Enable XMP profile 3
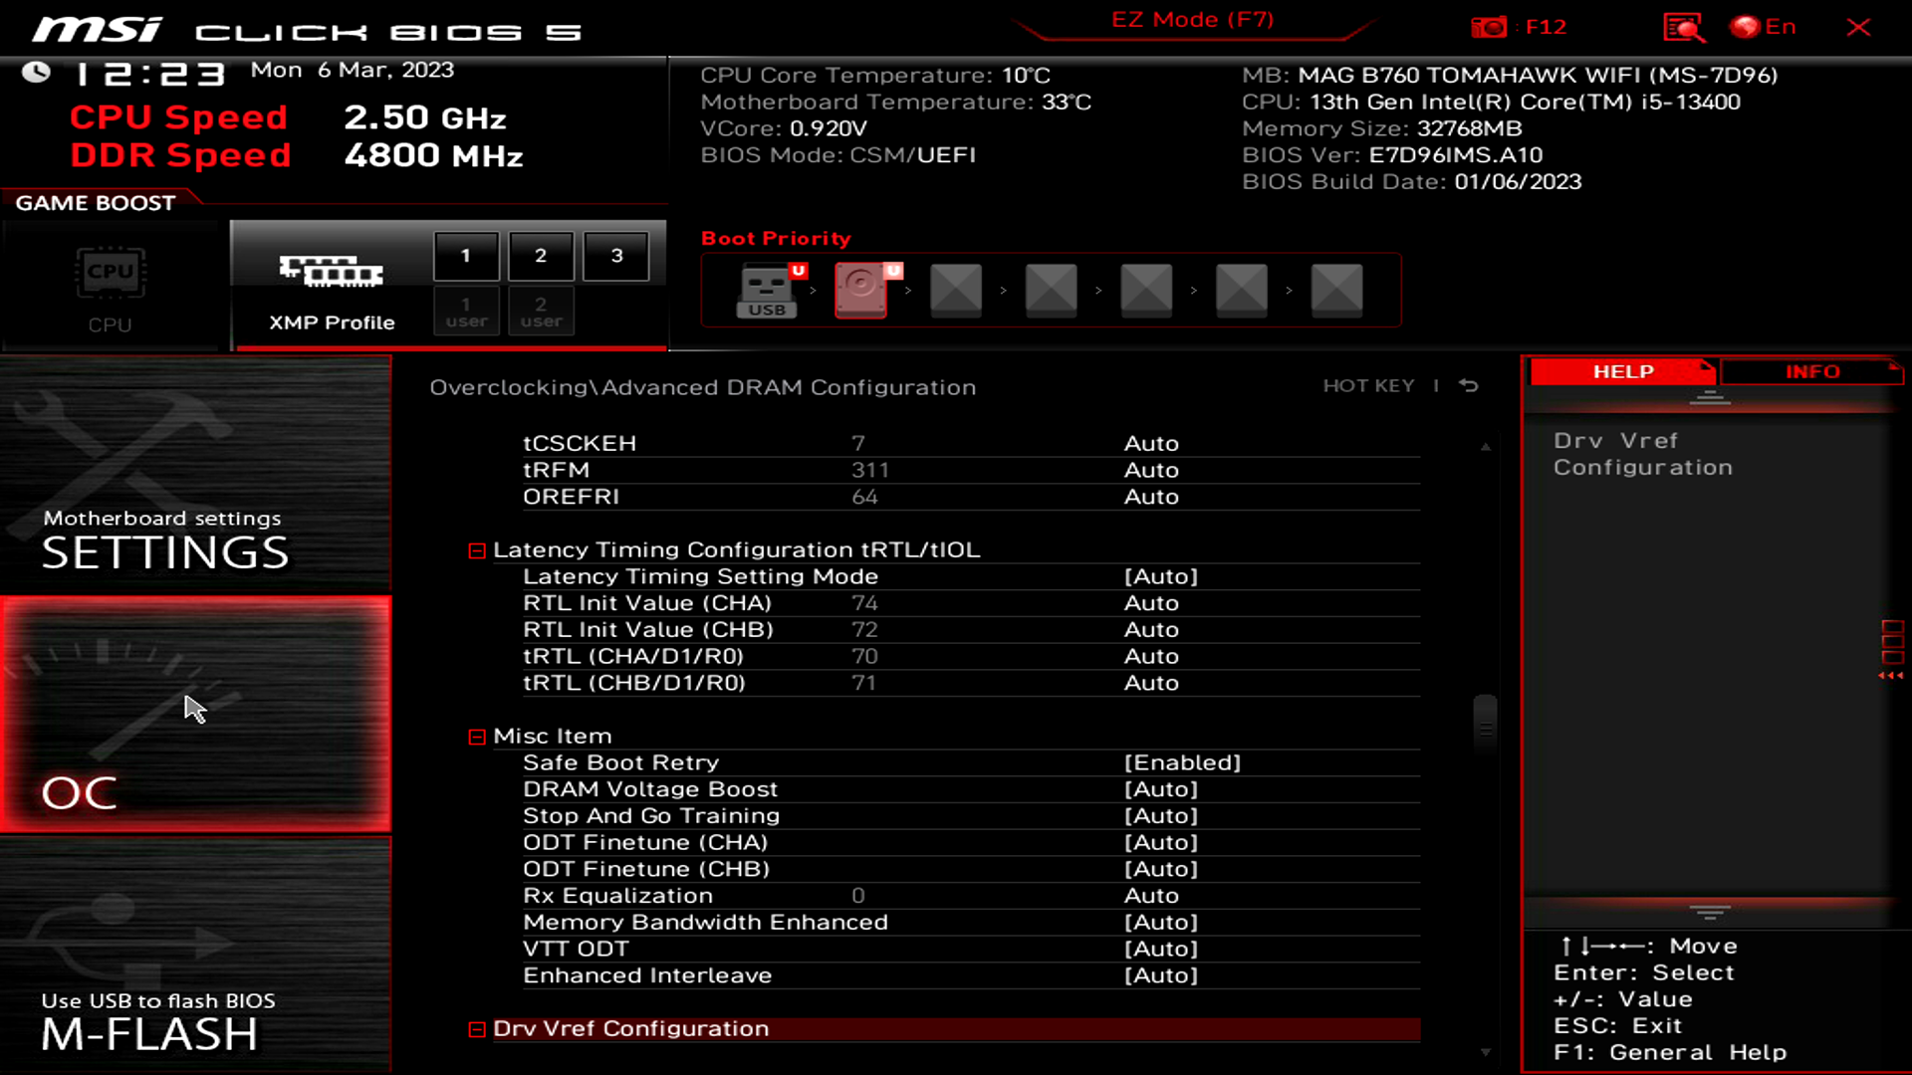The width and height of the screenshot is (1912, 1075). click(616, 256)
